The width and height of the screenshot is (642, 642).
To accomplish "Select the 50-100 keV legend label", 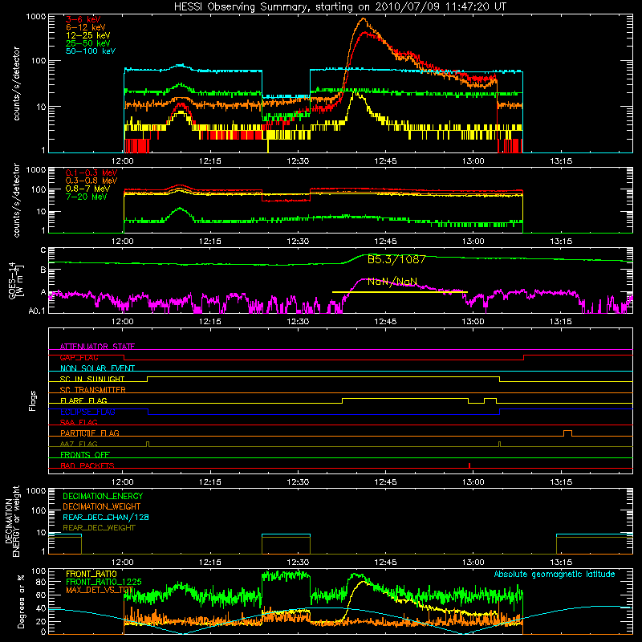I will pos(91,51).
